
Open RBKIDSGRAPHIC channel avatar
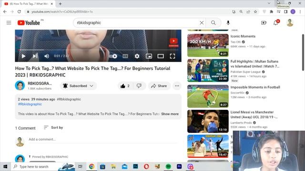[x=20, y=85]
